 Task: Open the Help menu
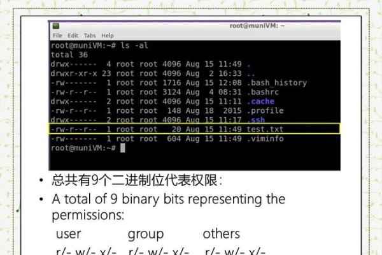[x=108, y=36]
